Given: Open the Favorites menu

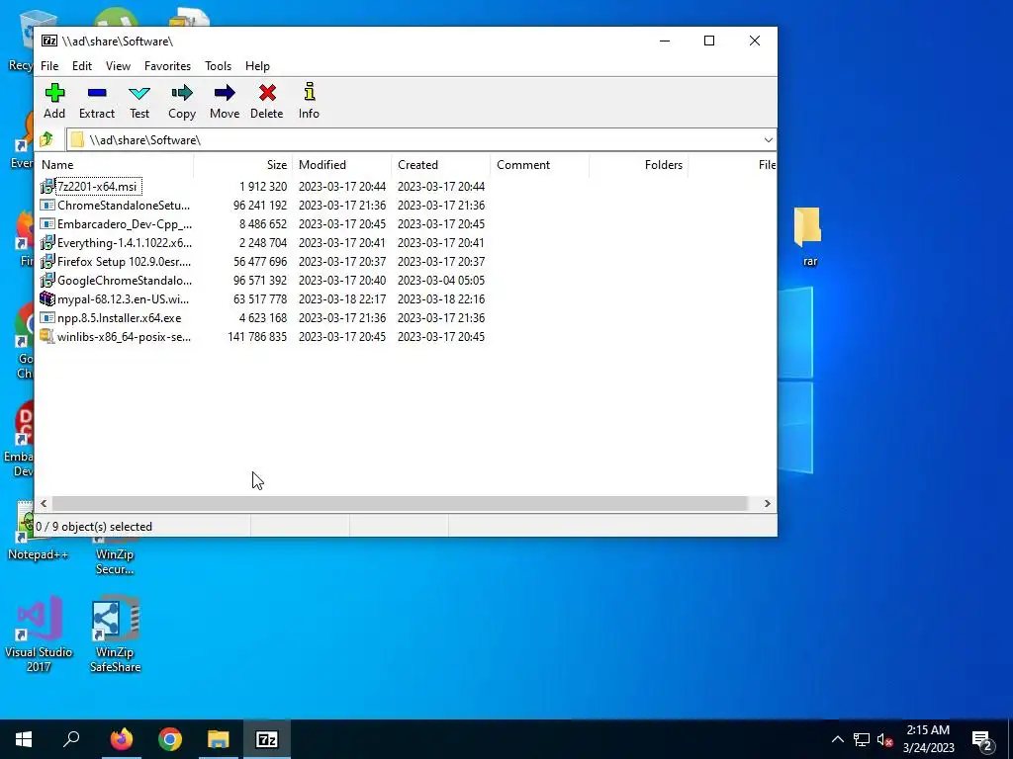Looking at the screenshot, I should pos(167,66).
